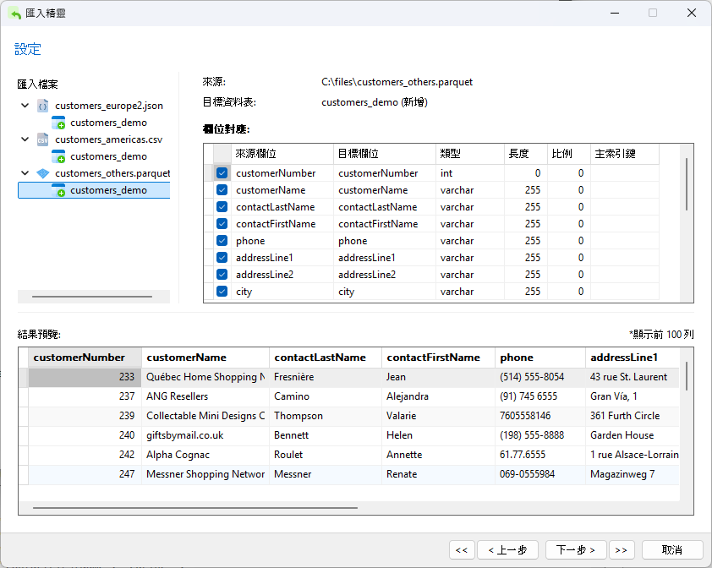Select the customers_americas.csv file entry
This screenshot has height=568, width=712.
(108, 139)
